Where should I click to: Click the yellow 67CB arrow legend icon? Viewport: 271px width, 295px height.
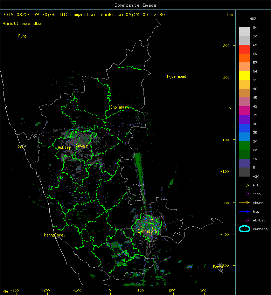[x=244, y=185]
